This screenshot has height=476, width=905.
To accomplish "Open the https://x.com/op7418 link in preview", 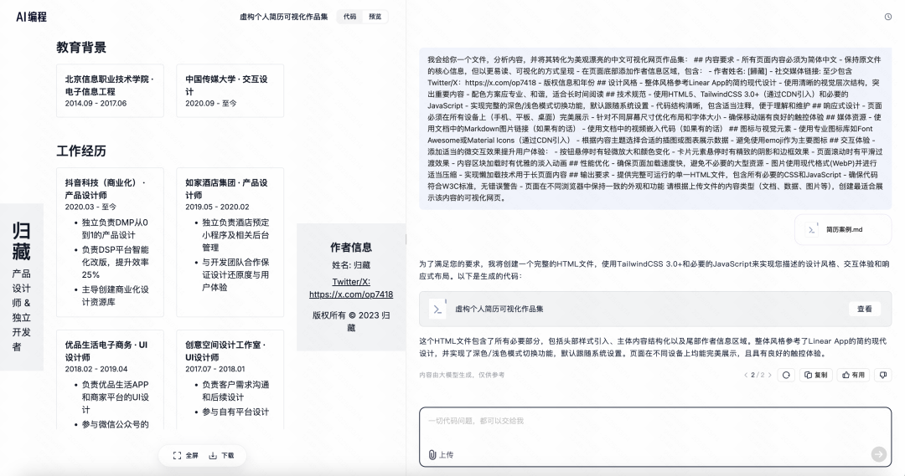I will pyautogui.click(x=351, y=294).
